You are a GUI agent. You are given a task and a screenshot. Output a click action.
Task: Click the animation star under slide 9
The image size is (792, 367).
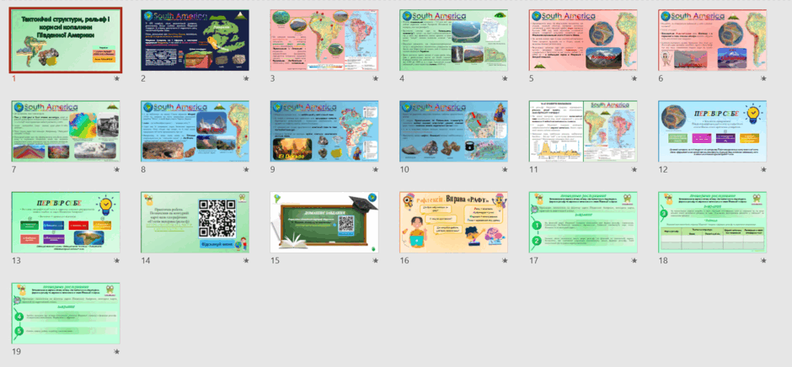point(376,170)
